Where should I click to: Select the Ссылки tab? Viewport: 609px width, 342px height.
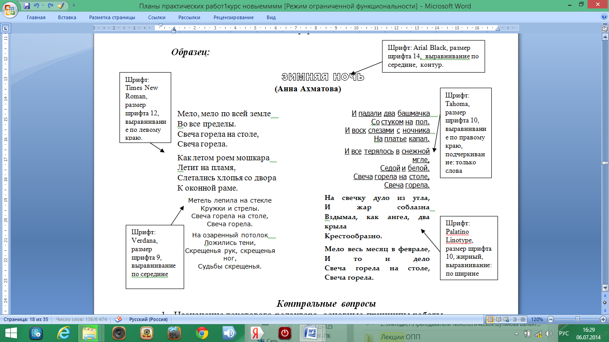click(157, 17)
